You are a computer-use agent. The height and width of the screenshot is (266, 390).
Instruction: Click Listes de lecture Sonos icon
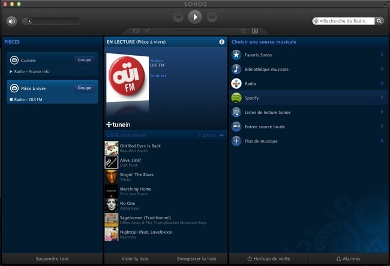236,112
